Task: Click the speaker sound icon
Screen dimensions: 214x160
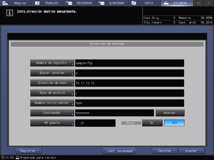Action: pyautogui.click(x=198, y=3)
